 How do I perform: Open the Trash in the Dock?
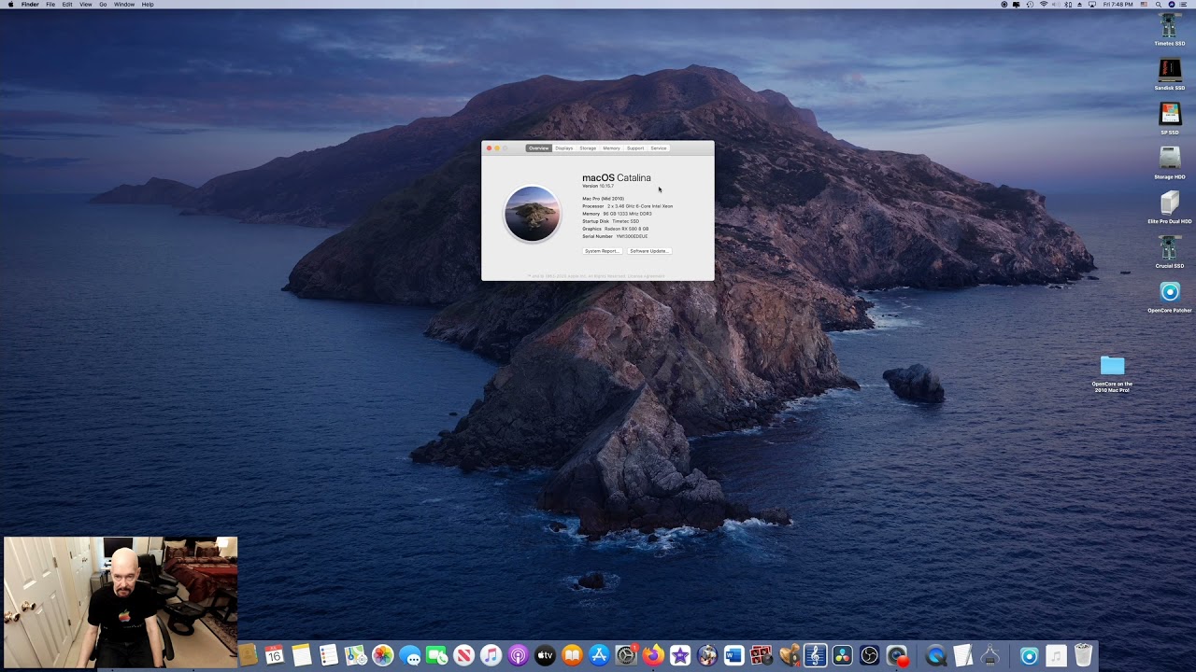pyautogui.click(x=1083, y=655)
